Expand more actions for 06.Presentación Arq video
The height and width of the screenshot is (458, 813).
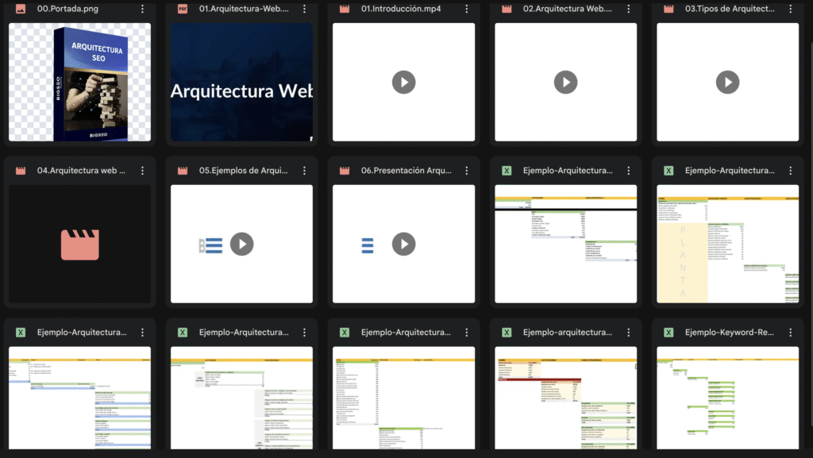pyautogui.click(x=467, y=171)
